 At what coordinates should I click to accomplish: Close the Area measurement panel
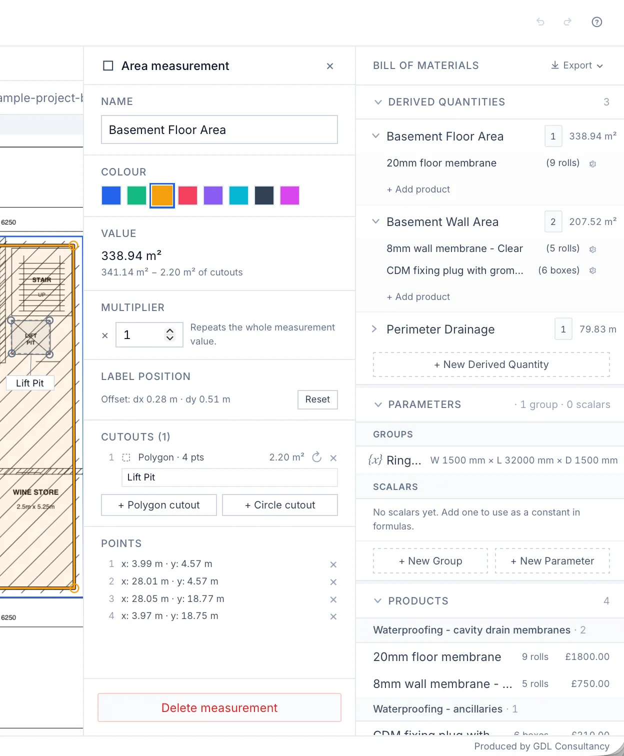pyautogui.click(x=330, y=66)
